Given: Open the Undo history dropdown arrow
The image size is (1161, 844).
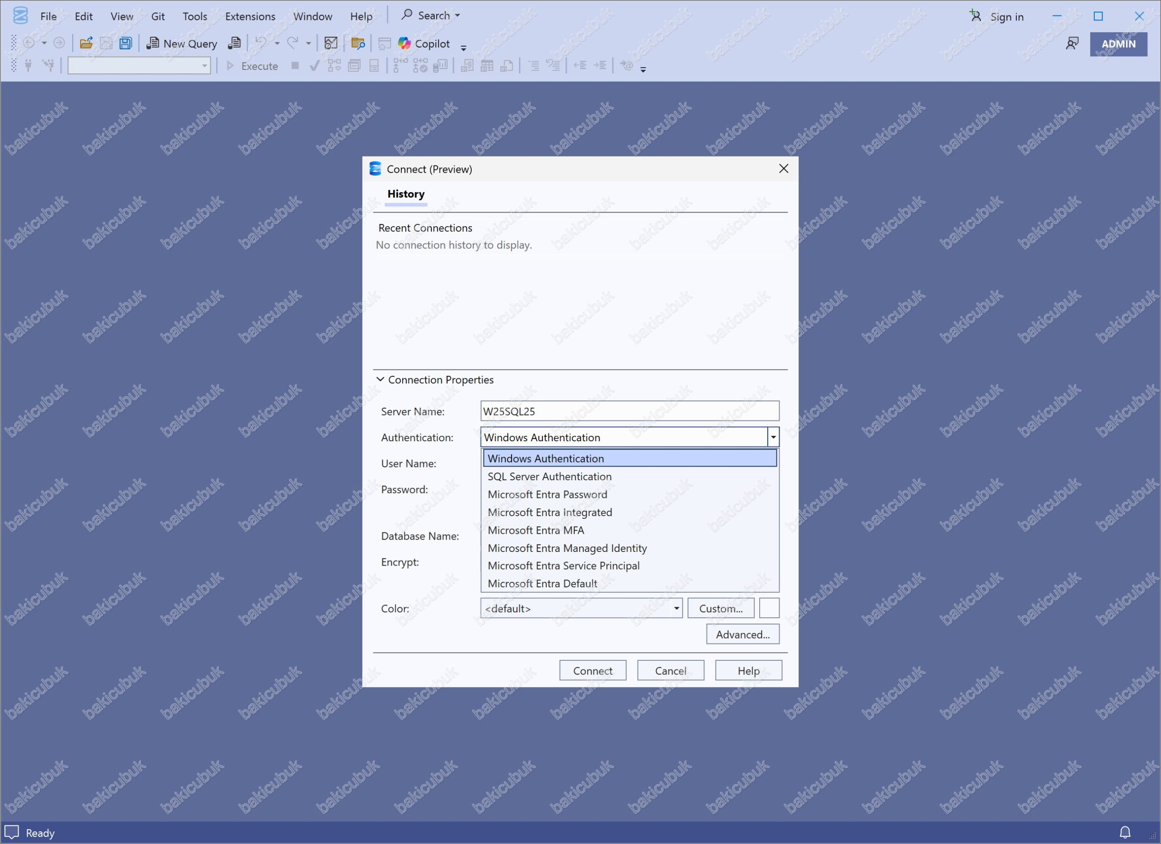Looking at the screenshot, I should coord(277,44).
